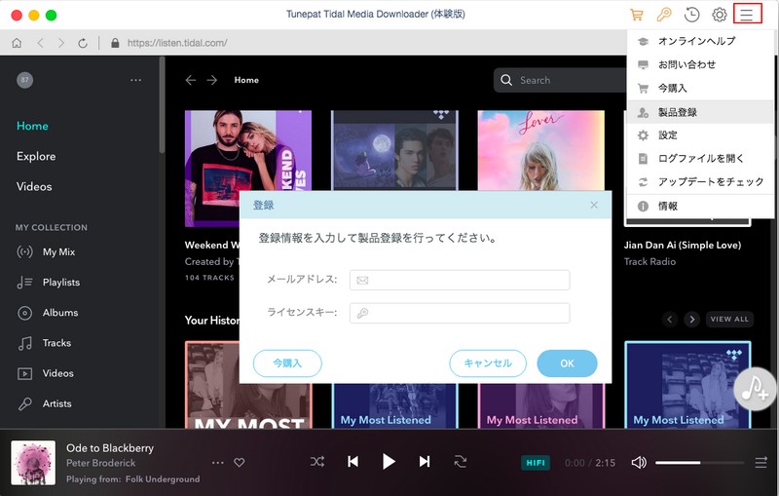Image resolution: width=779 pixels, height=496 pixels.
Task: Click the floating add music button
Action: pyautogui.click(x=755, y=388)
